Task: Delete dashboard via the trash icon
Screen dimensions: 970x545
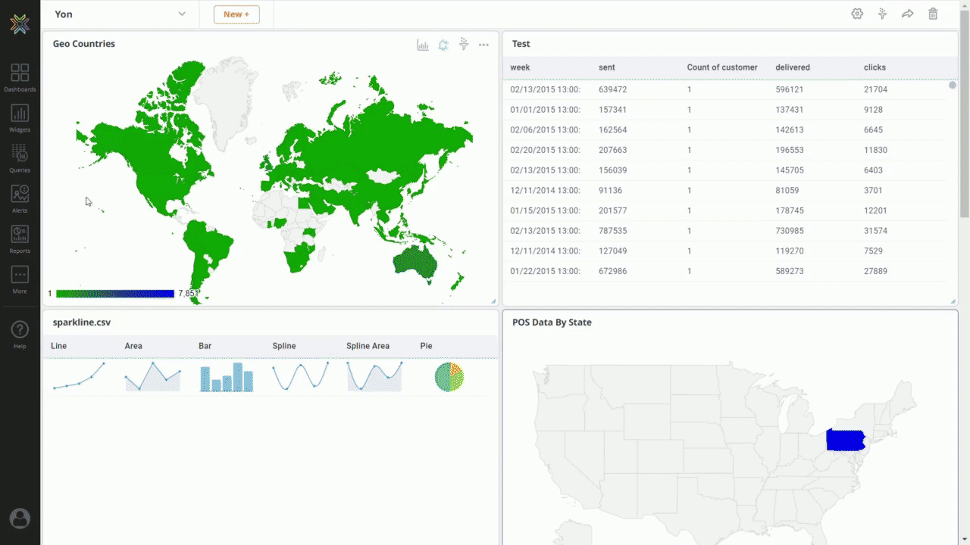Action: point(933,14)
